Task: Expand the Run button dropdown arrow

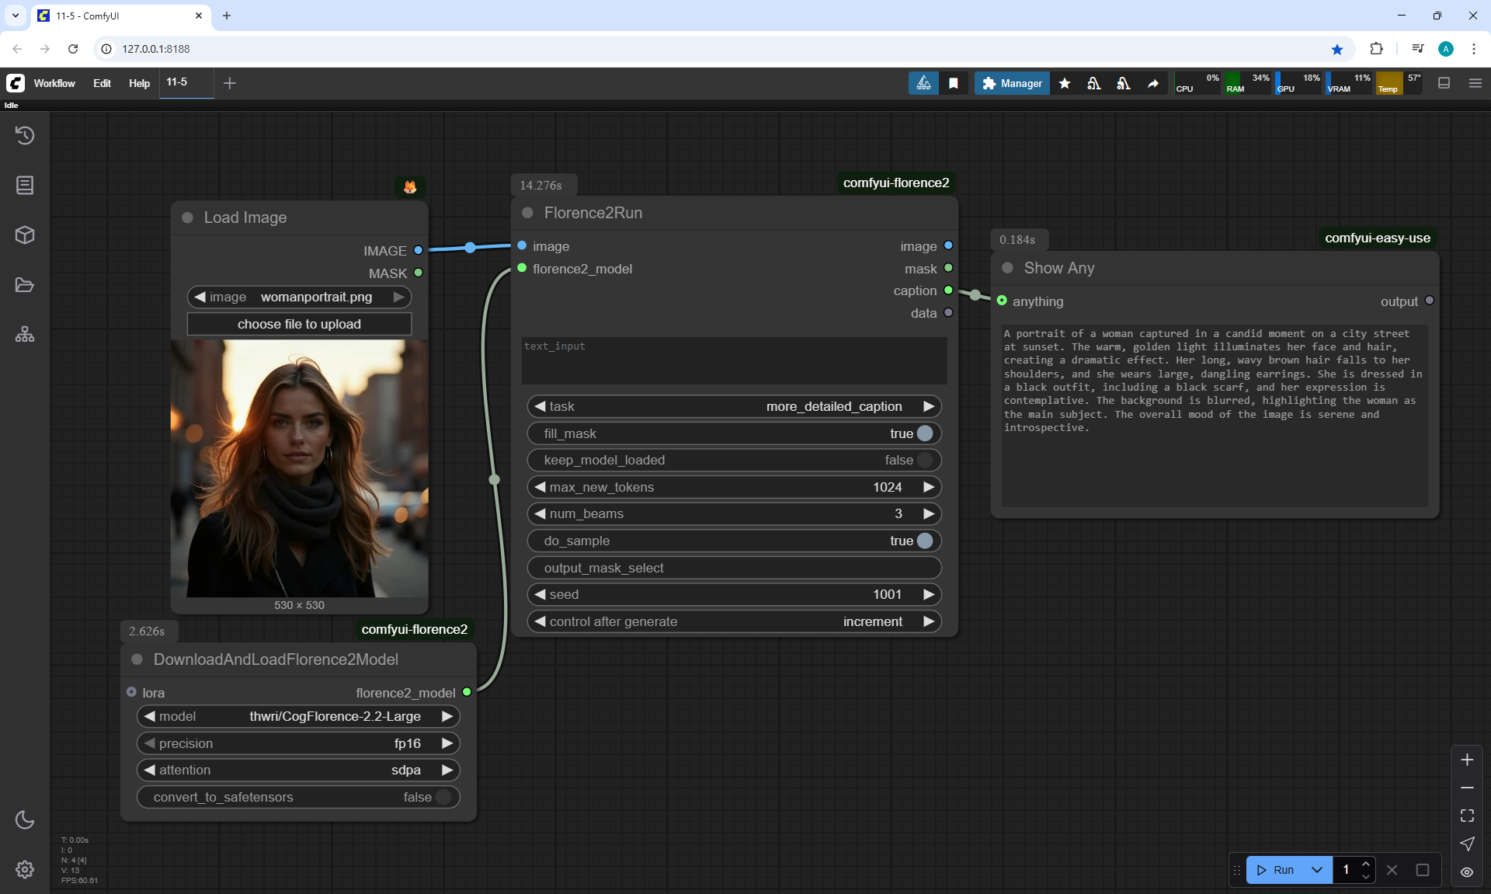Action: pyautogui.click(x=1317, y=870)
